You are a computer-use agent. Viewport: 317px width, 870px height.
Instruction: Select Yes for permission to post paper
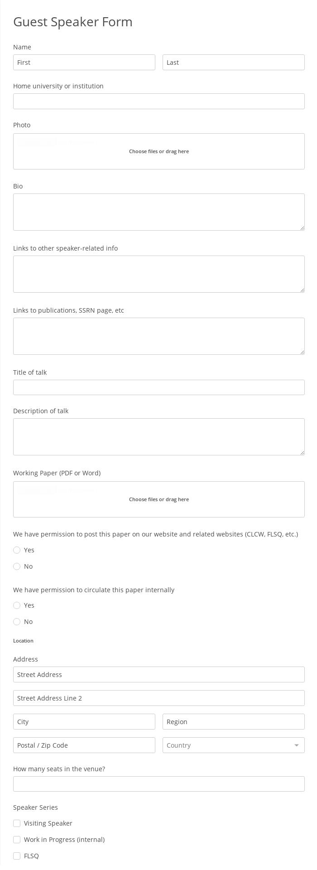(x=17, y=550)
